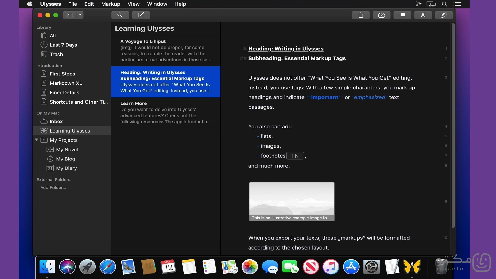
Task: Toggle the sidebar view layout button
Action: point(70,15)
